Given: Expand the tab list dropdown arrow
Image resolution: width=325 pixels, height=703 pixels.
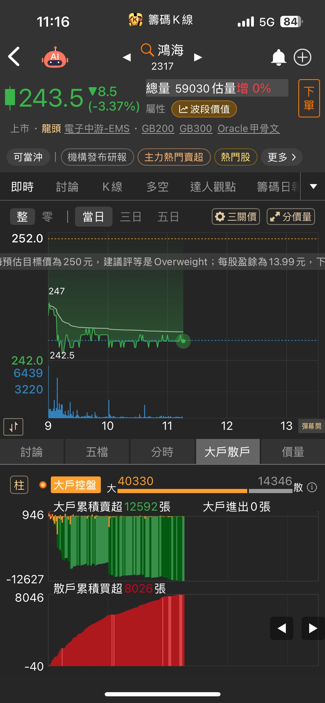Looking at the screenshot, I should pos(313,186).
